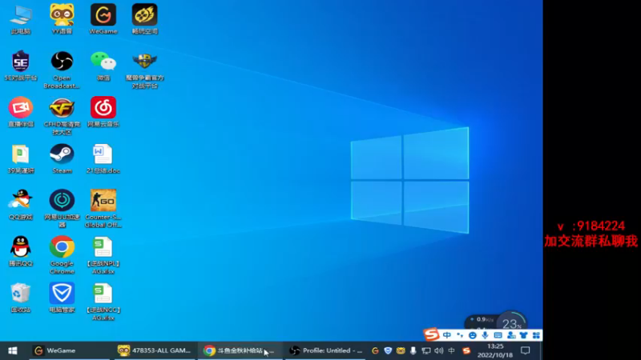This screenshot has width=641, height=360.
Task: Click the 23% memory usage floating ball
Action: click(x=511, y=322)
